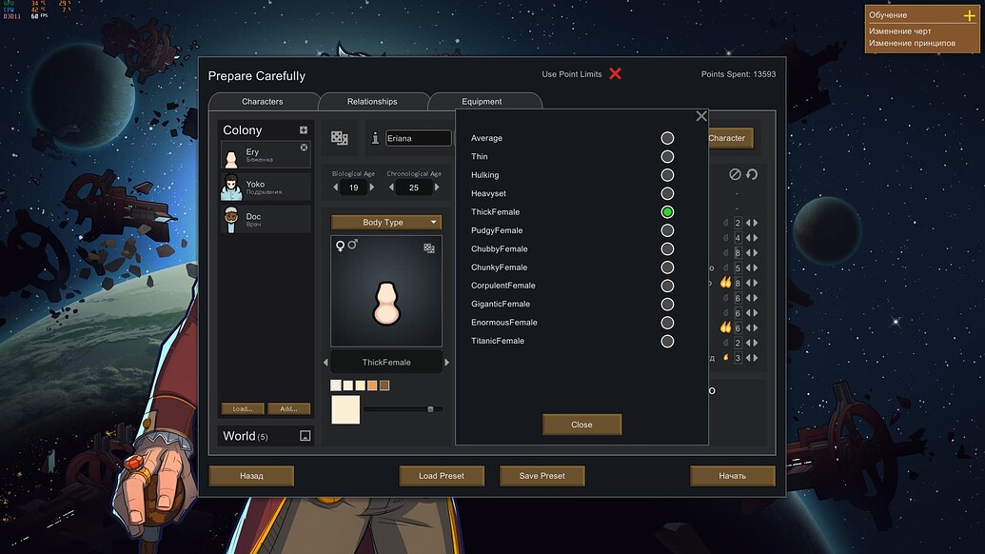The image size is (985, 554).
Task: Toggle the Use Point Limits red X
Action: coord(615,73)
